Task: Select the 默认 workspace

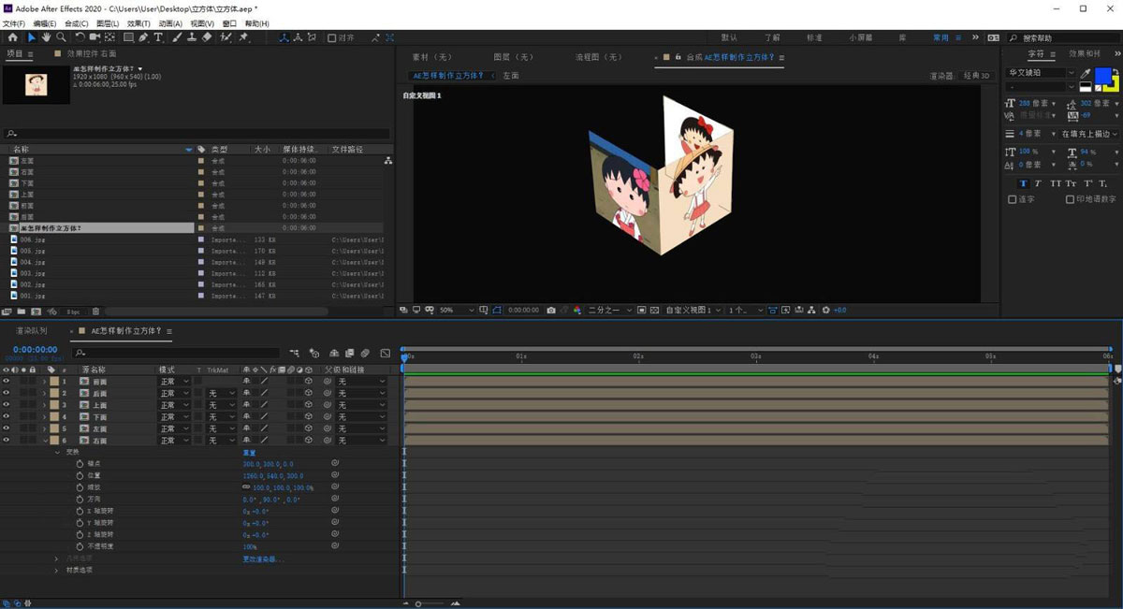Action: (730, 38)
